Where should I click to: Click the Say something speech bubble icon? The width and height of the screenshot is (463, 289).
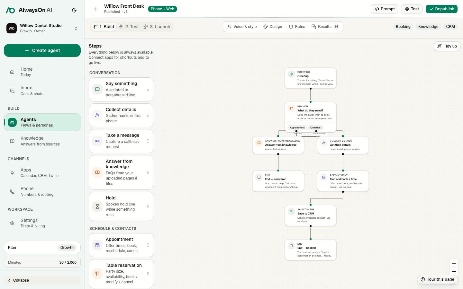tap(97, 89)
